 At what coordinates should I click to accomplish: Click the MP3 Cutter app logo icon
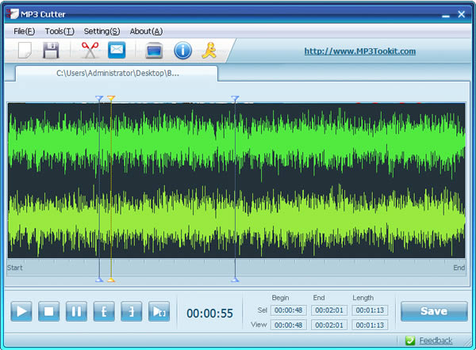point(13,14)
